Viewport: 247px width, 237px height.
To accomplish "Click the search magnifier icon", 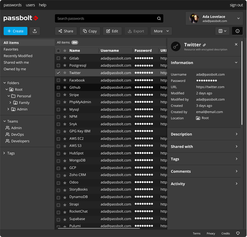I will [x=159, y=19].
